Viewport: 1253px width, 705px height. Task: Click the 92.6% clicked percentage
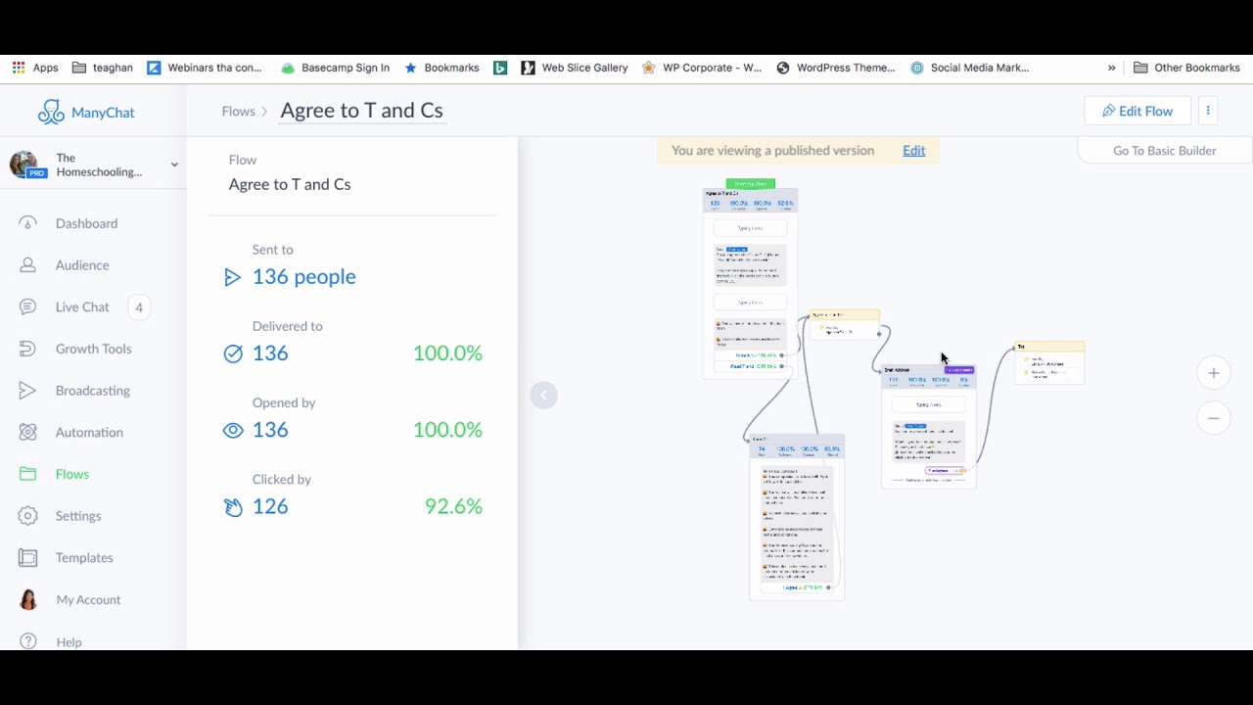pyautogui.click(x=453, y=506)
